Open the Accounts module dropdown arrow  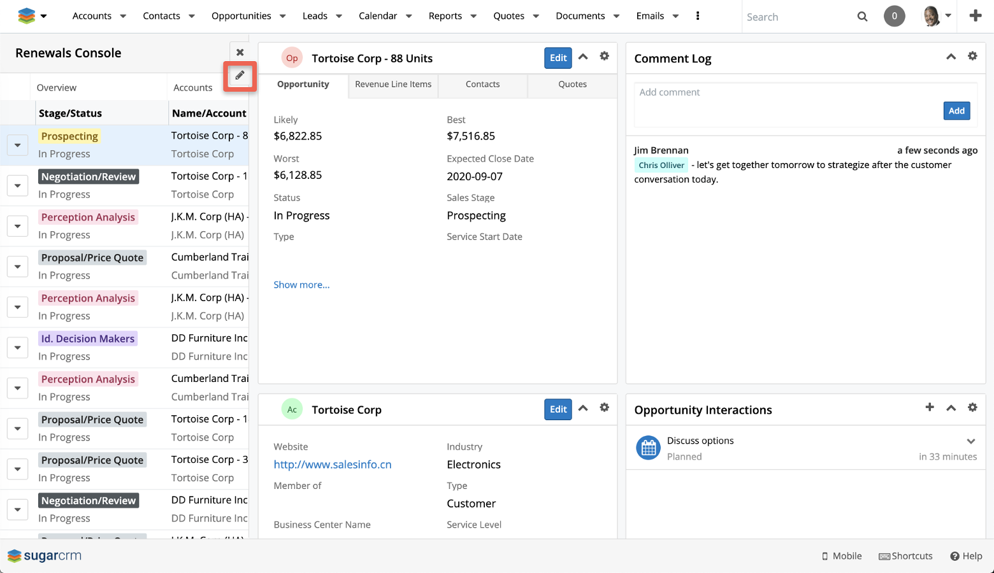(x=123, y=17)
